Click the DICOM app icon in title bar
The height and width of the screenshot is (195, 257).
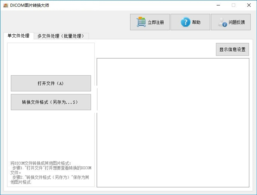click(x=6, y=6)
